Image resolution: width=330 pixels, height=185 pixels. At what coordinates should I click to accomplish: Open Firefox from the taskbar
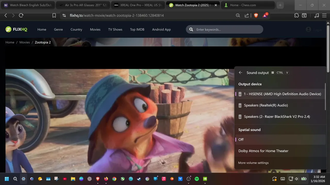(x=106, y=179)
